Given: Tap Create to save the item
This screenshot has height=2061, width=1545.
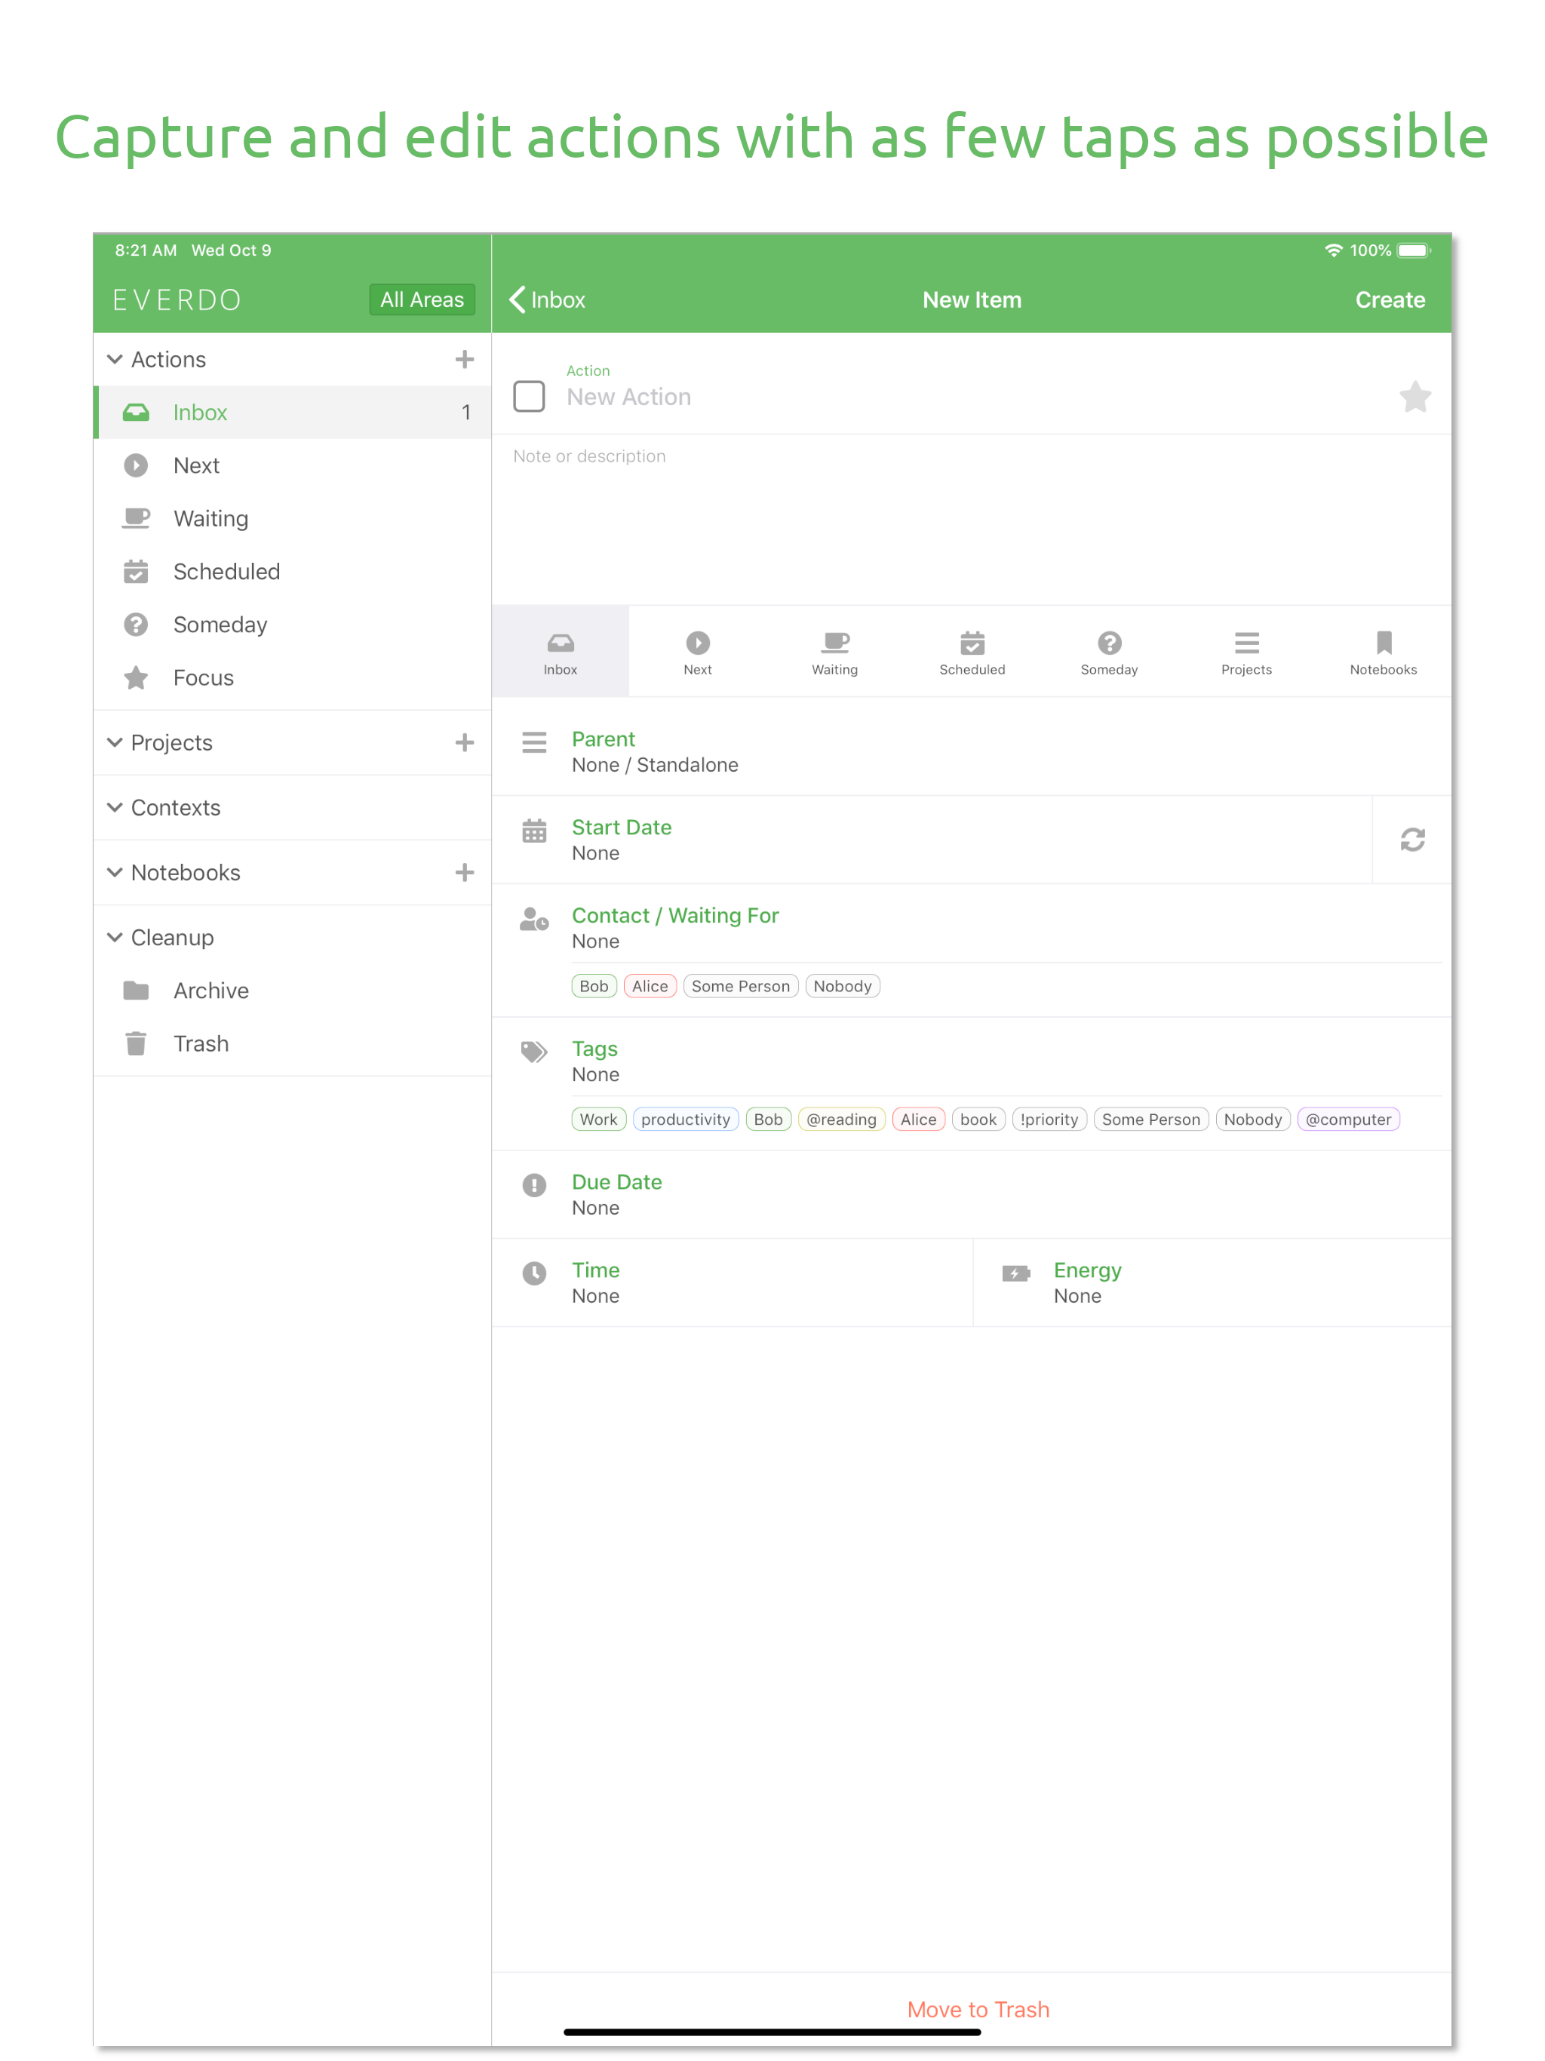Looking at the screenshot, I should (1390, 300).
